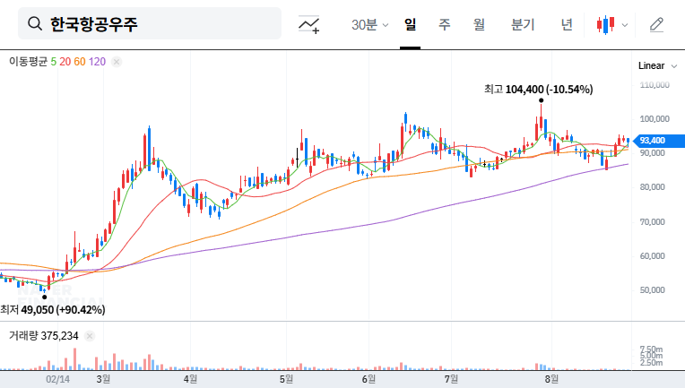Click the 4월 axis label
685x388 pixels.
pos(190,379)
